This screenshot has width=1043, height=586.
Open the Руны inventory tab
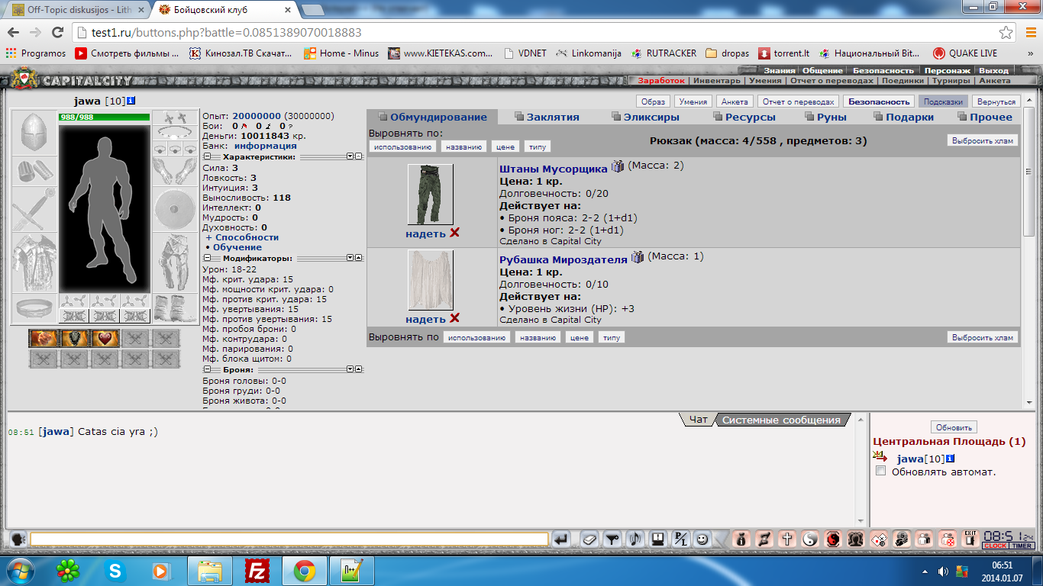[826, 117]
